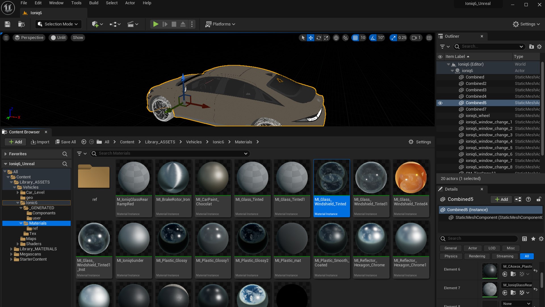Click the Import button
Image resolution: width=545 pixels, height=307 pixels.
(x=40, y=142)
